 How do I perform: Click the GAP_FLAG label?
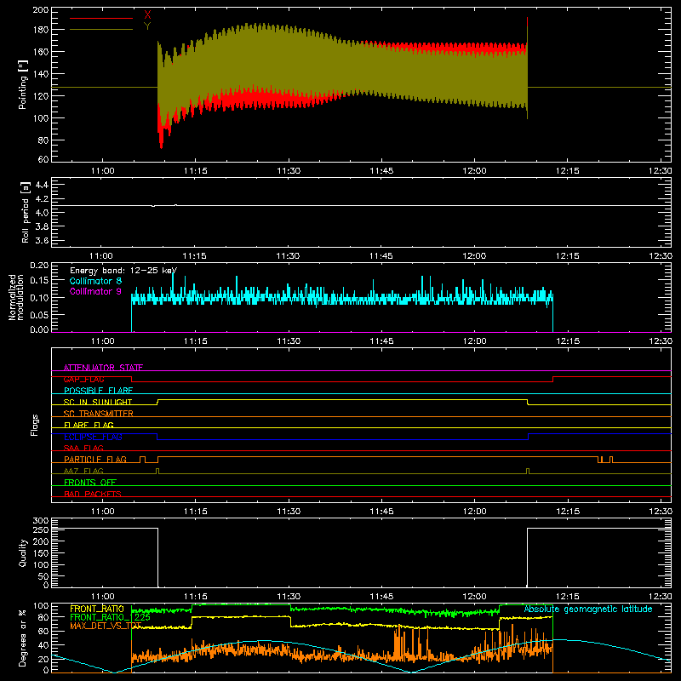coord(83,379)
